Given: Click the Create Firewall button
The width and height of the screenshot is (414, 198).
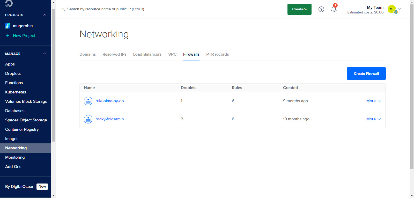Looking at the screenshot, I should click(x=366, y=74).
